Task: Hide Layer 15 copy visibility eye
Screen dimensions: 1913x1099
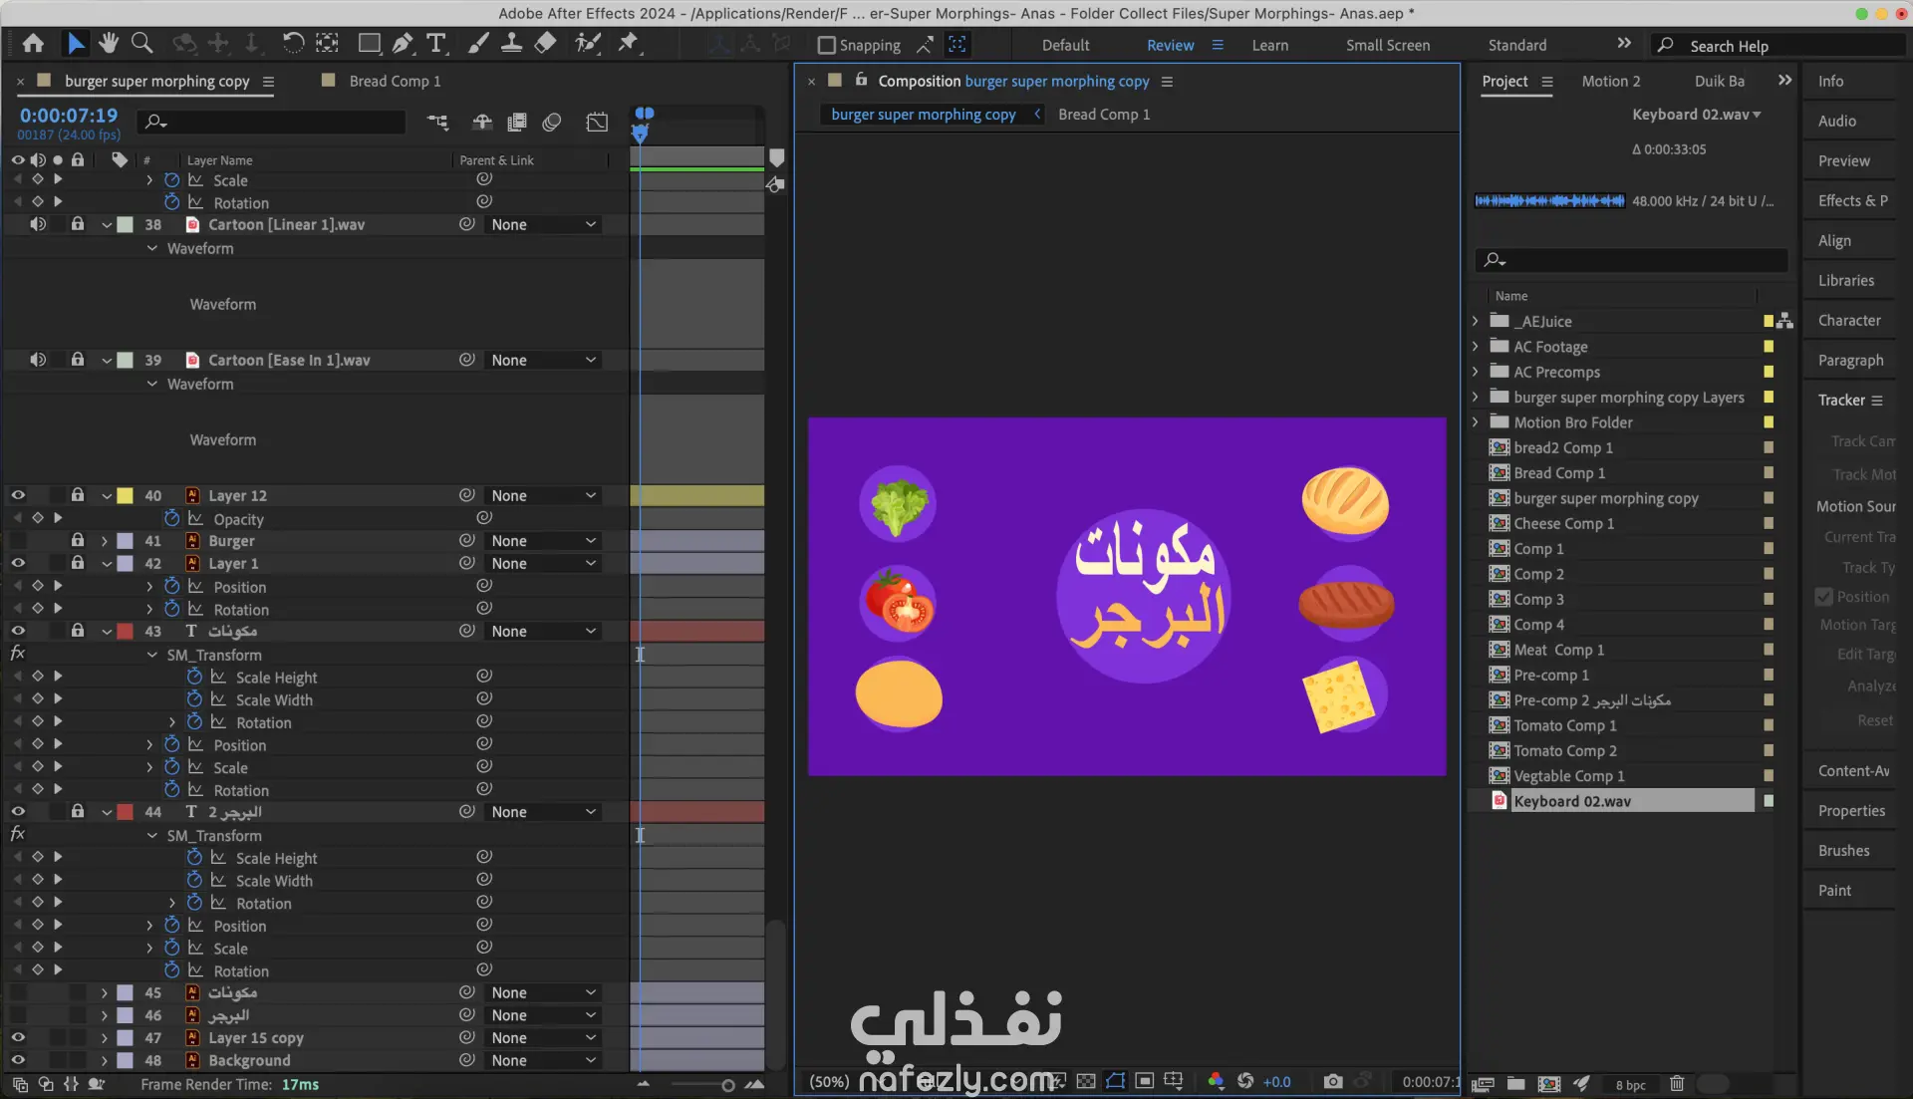Action: pos(18,1037)
